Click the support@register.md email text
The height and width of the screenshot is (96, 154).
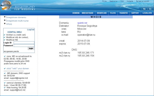tap(19, 78)
